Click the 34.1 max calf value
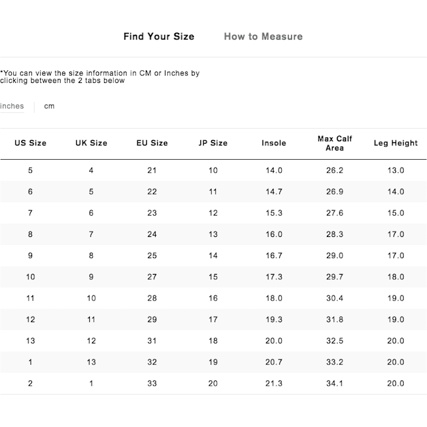Screen dimensions: 427x427 click(x=335, y=383)
